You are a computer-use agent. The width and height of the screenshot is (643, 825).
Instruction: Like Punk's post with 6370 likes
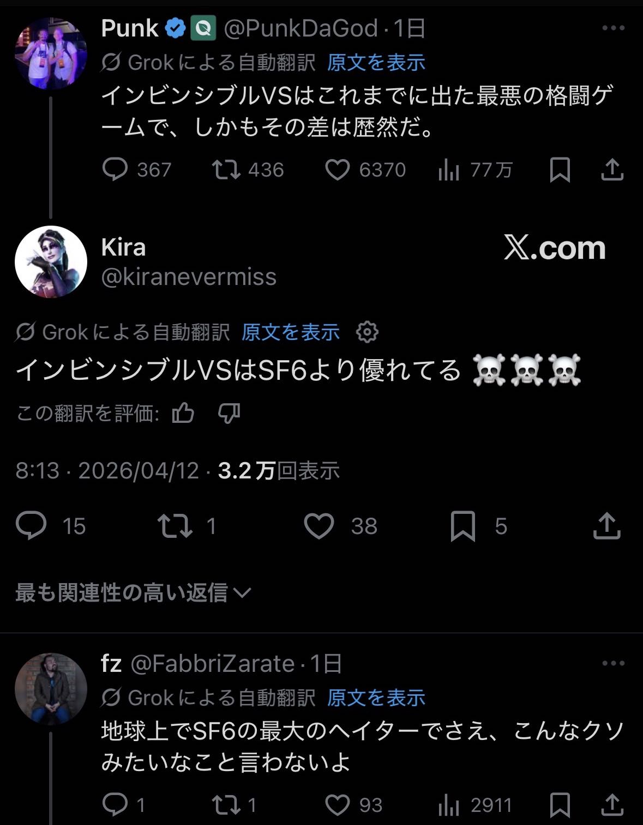(338, 170)
